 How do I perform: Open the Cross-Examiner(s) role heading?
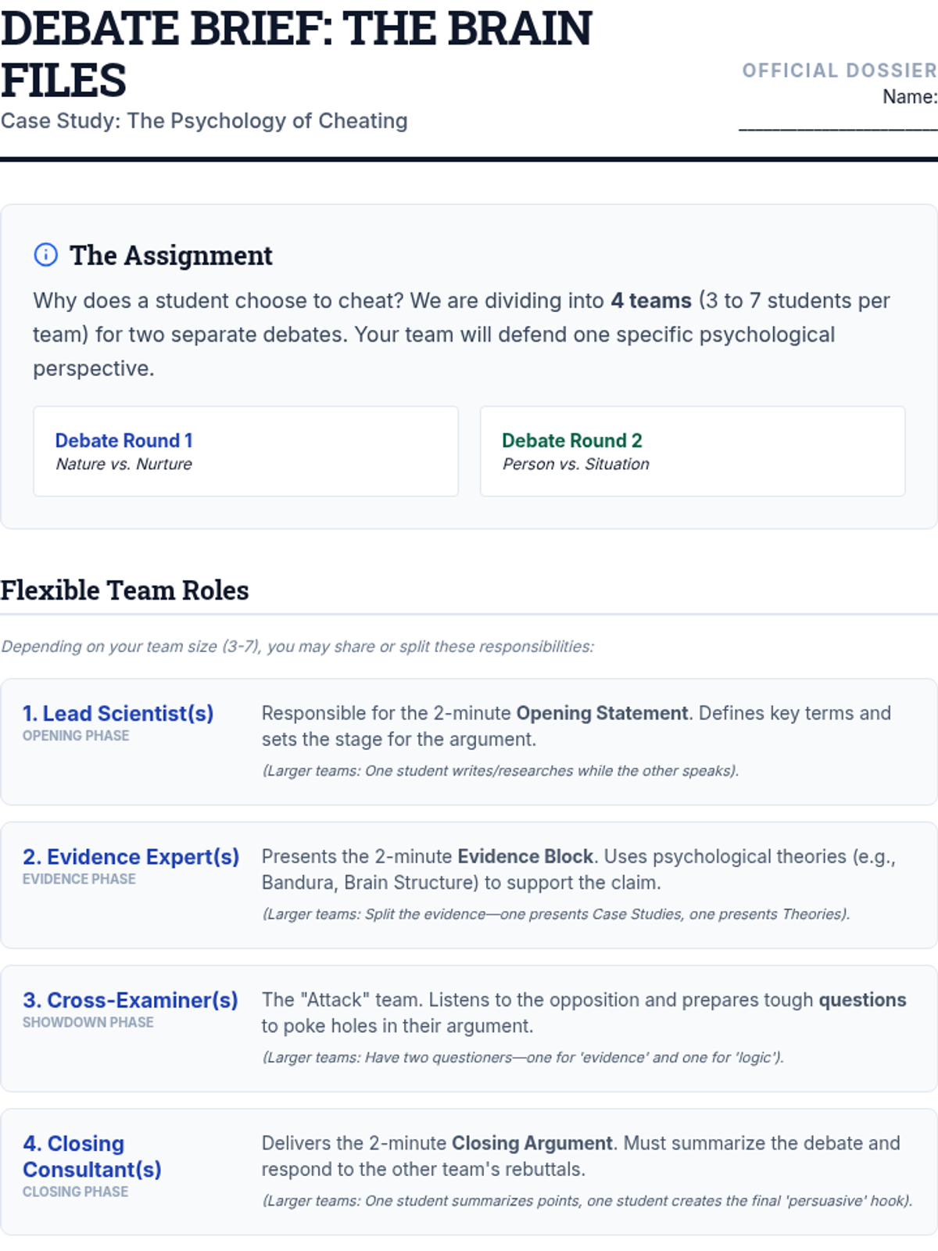(130, 1000)
